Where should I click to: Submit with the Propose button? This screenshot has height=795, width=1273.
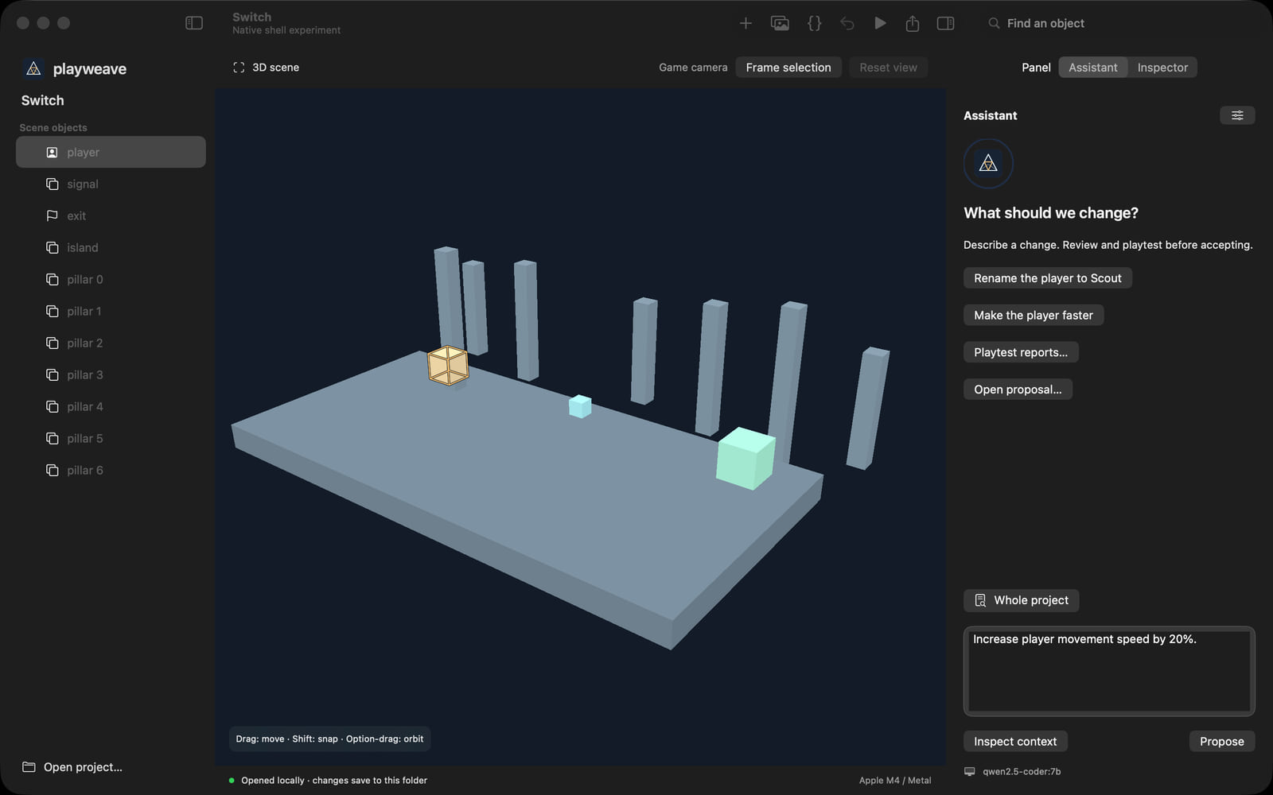point(1221,742)
